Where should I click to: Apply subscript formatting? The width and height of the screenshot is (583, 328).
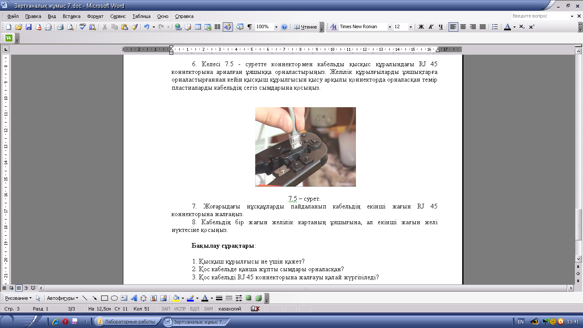point(522,27)
